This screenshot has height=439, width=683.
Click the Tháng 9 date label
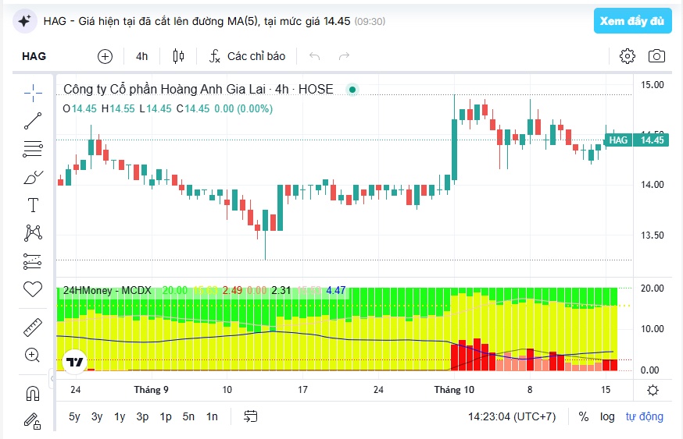151,389
